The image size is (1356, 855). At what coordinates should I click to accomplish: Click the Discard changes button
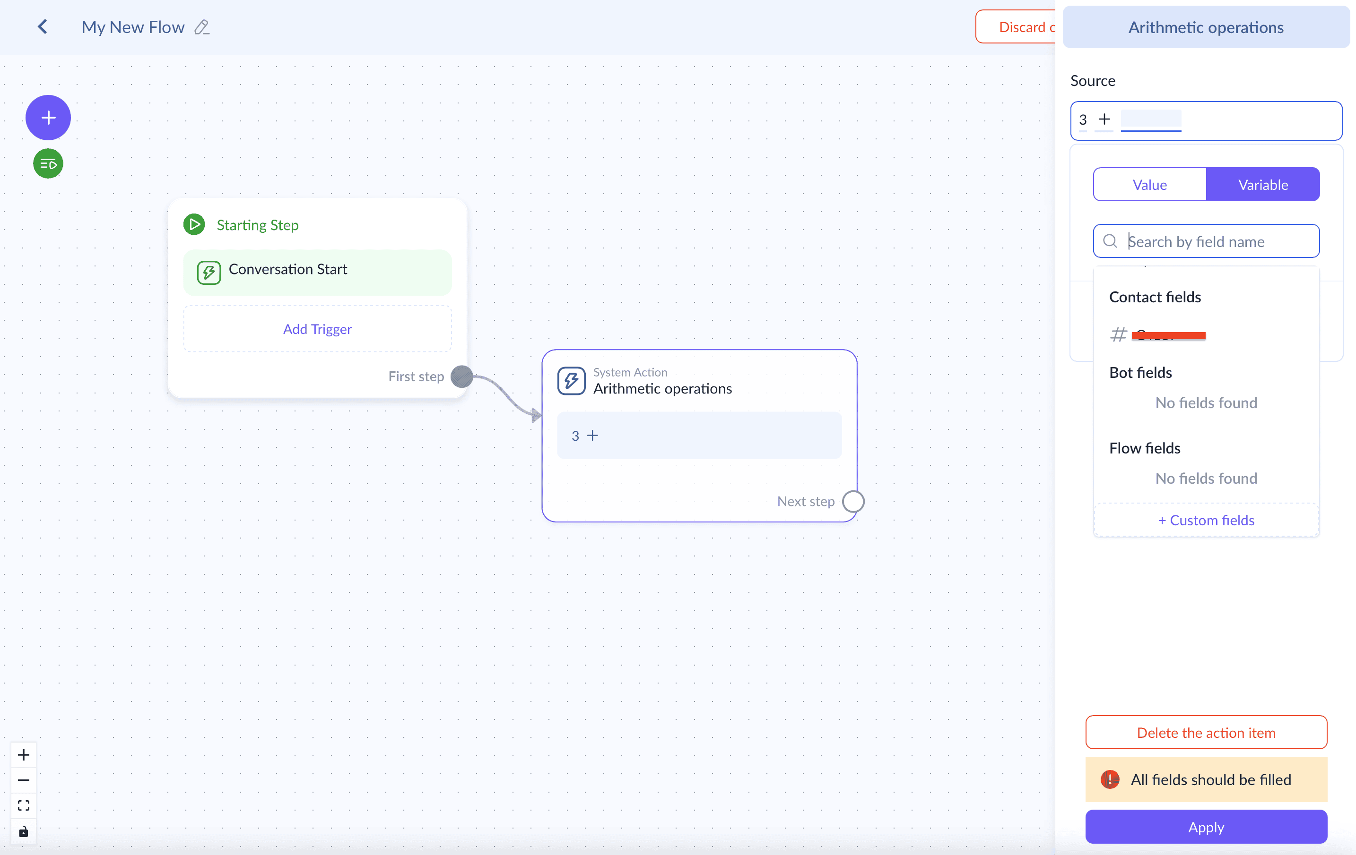point(1015,26)
